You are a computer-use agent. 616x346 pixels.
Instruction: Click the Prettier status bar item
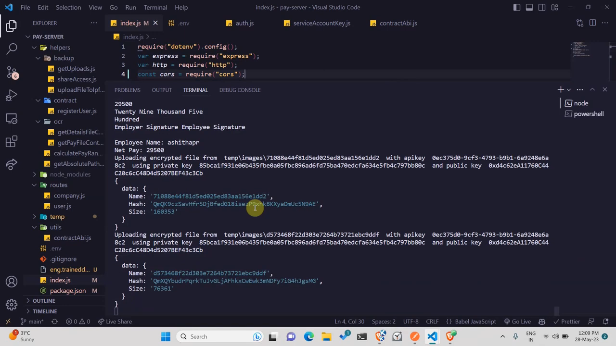(x=566, y=321)
